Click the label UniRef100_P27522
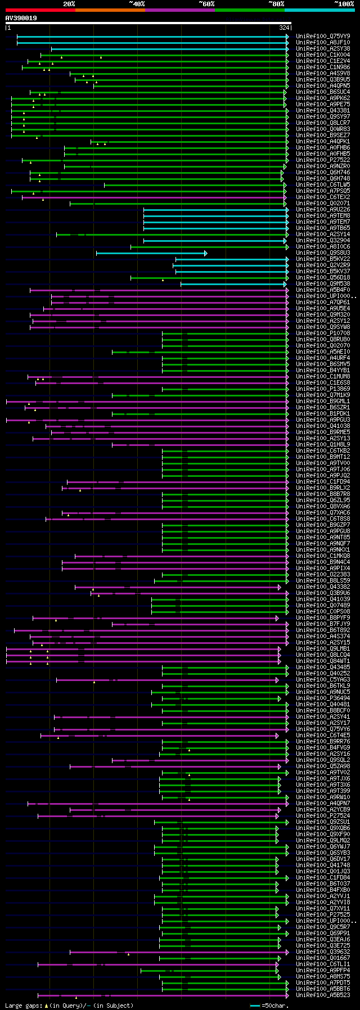360x1010 pixels. tap(323, 160)
